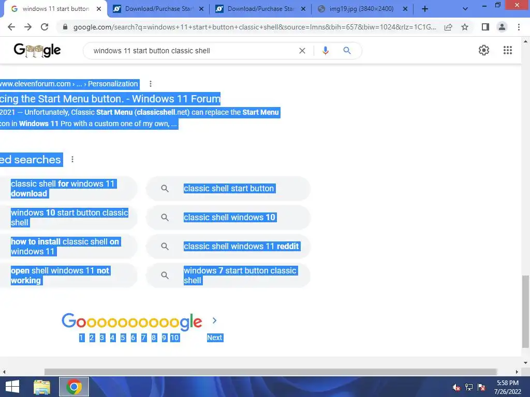530x397 pixels.
Task: Click the horizontal scrollbar left arrow
Action: [4, 372]
